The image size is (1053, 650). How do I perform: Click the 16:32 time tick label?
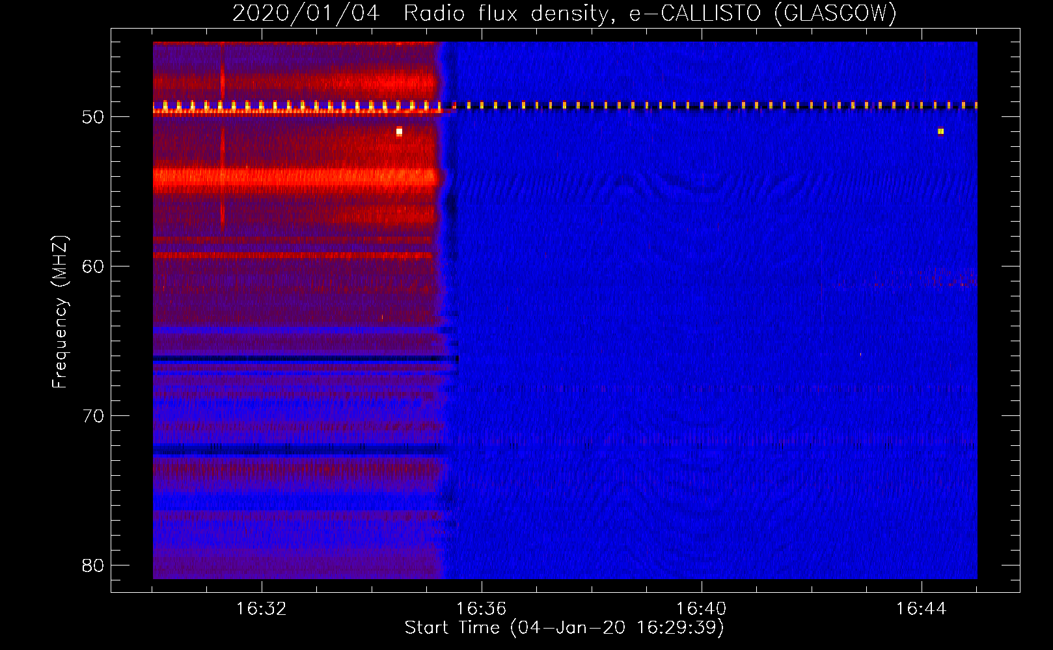click(261, 608)
